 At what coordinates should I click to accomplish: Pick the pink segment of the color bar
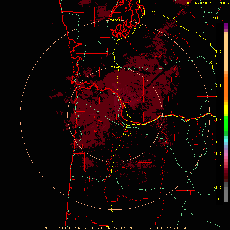pyautogui.click(x=226, y=155)
